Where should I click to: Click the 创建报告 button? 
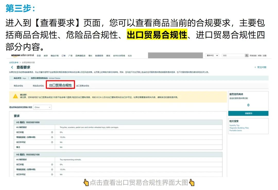point(248,114)
